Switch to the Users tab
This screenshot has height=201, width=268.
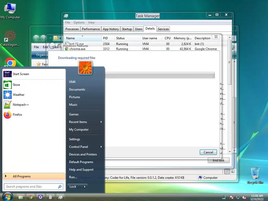[139, 29]
